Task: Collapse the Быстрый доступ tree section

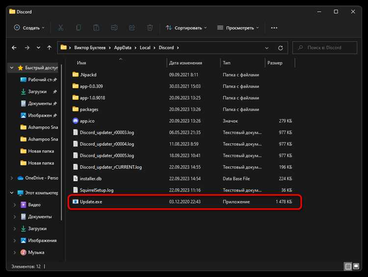Action: pos(12,68)
